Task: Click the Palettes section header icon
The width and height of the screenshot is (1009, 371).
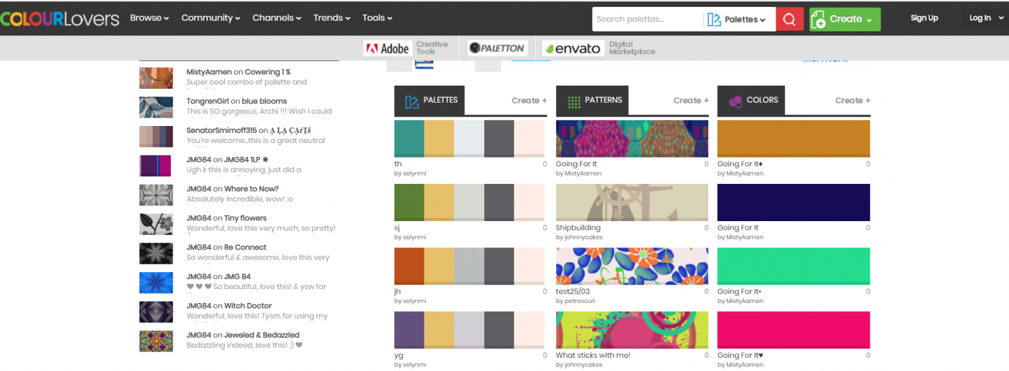Action: pos(412,101)
